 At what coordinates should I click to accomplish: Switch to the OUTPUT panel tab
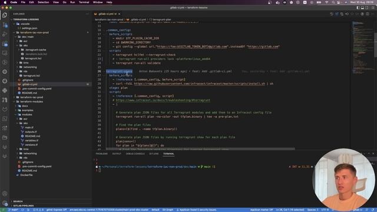click(117, 154)
